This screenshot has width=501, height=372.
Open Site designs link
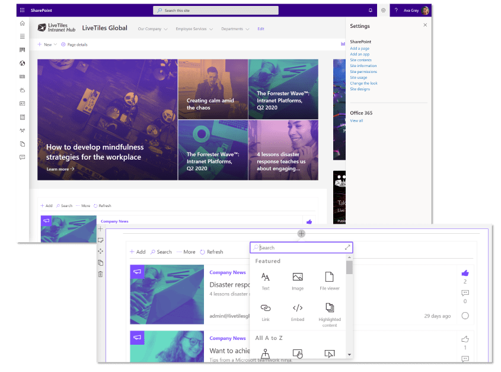tap(360, 89)
